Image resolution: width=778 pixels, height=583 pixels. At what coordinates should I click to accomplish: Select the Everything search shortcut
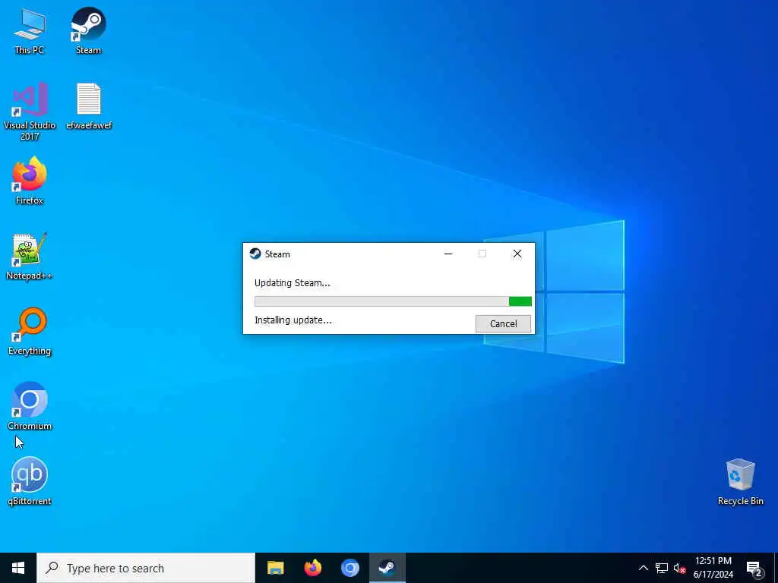(30, 332)
